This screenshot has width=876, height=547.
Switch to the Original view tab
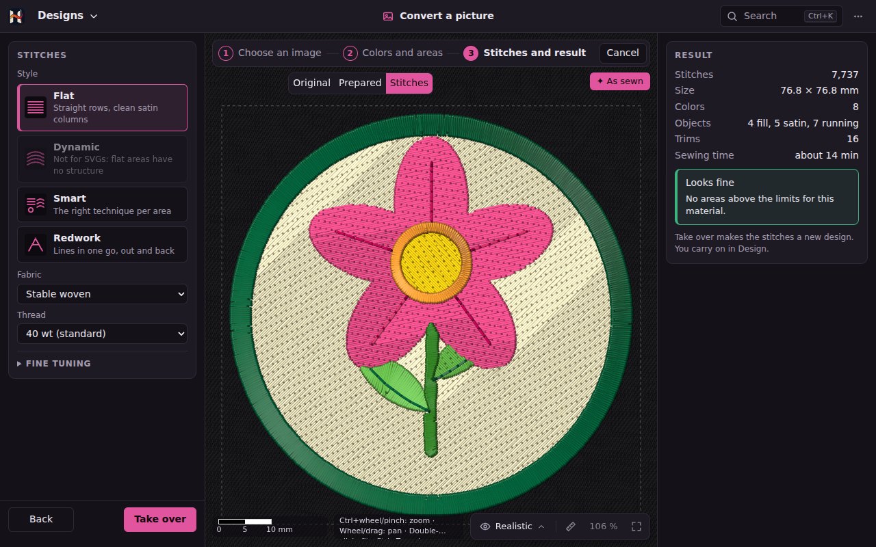pyautogui.click(x=311, y=83)
